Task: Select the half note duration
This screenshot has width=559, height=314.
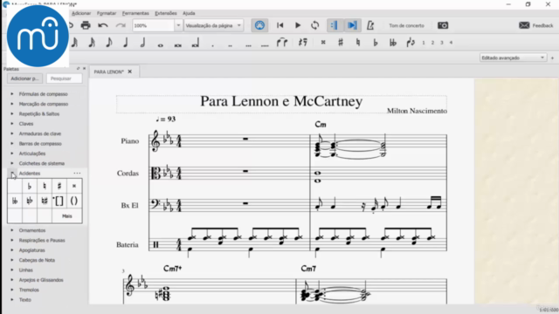Action: tap(143, 43)
